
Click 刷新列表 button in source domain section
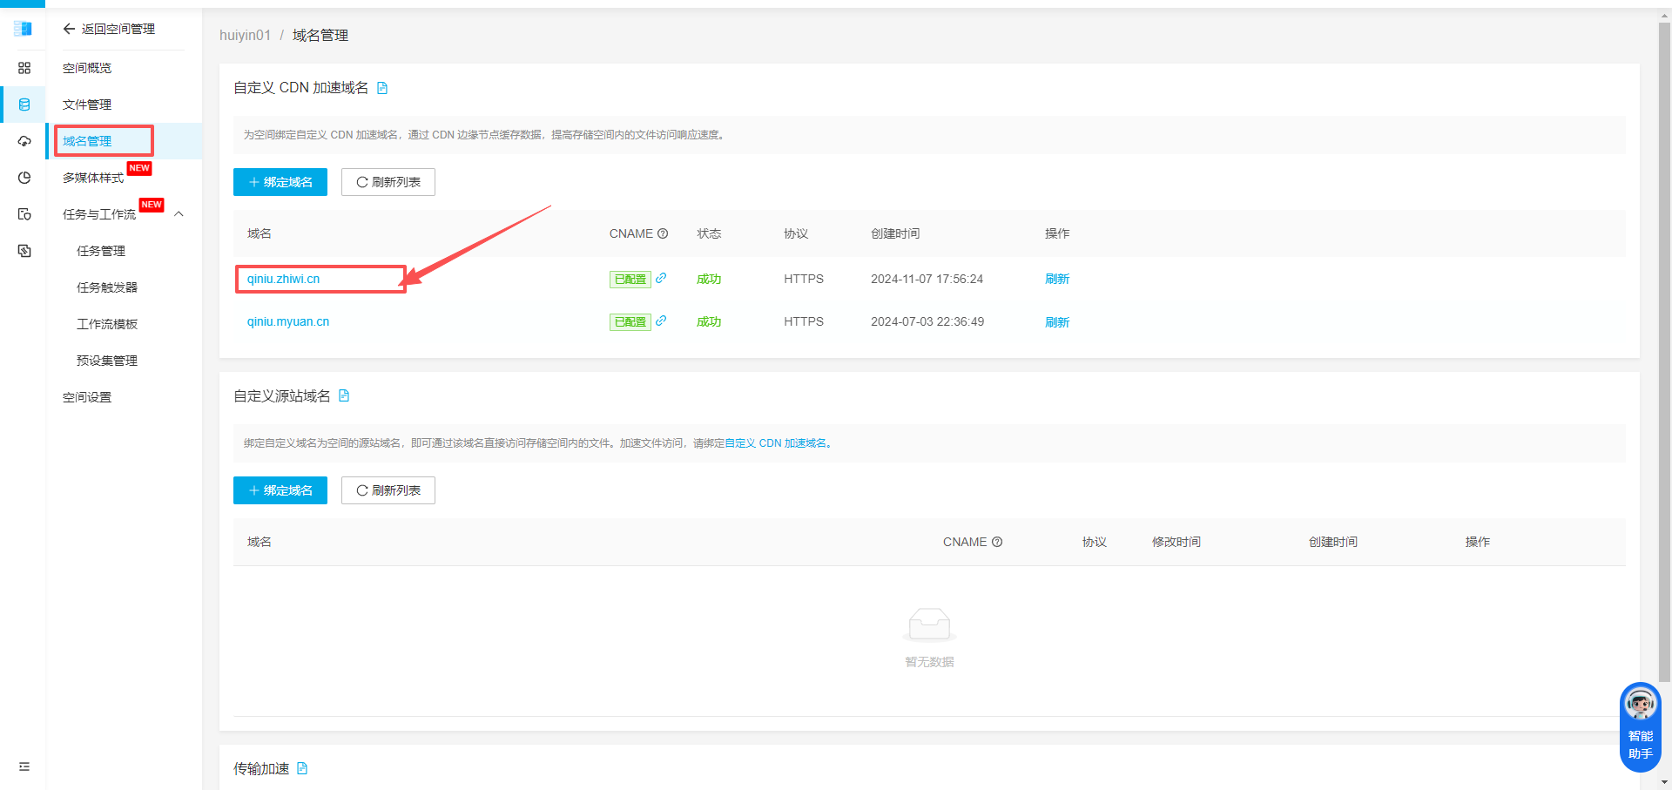[x=388, y=490]
